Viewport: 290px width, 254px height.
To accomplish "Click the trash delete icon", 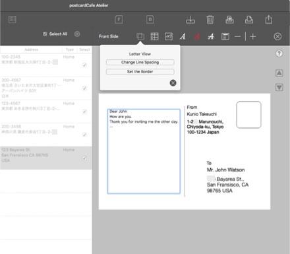I will click(210, 20).
